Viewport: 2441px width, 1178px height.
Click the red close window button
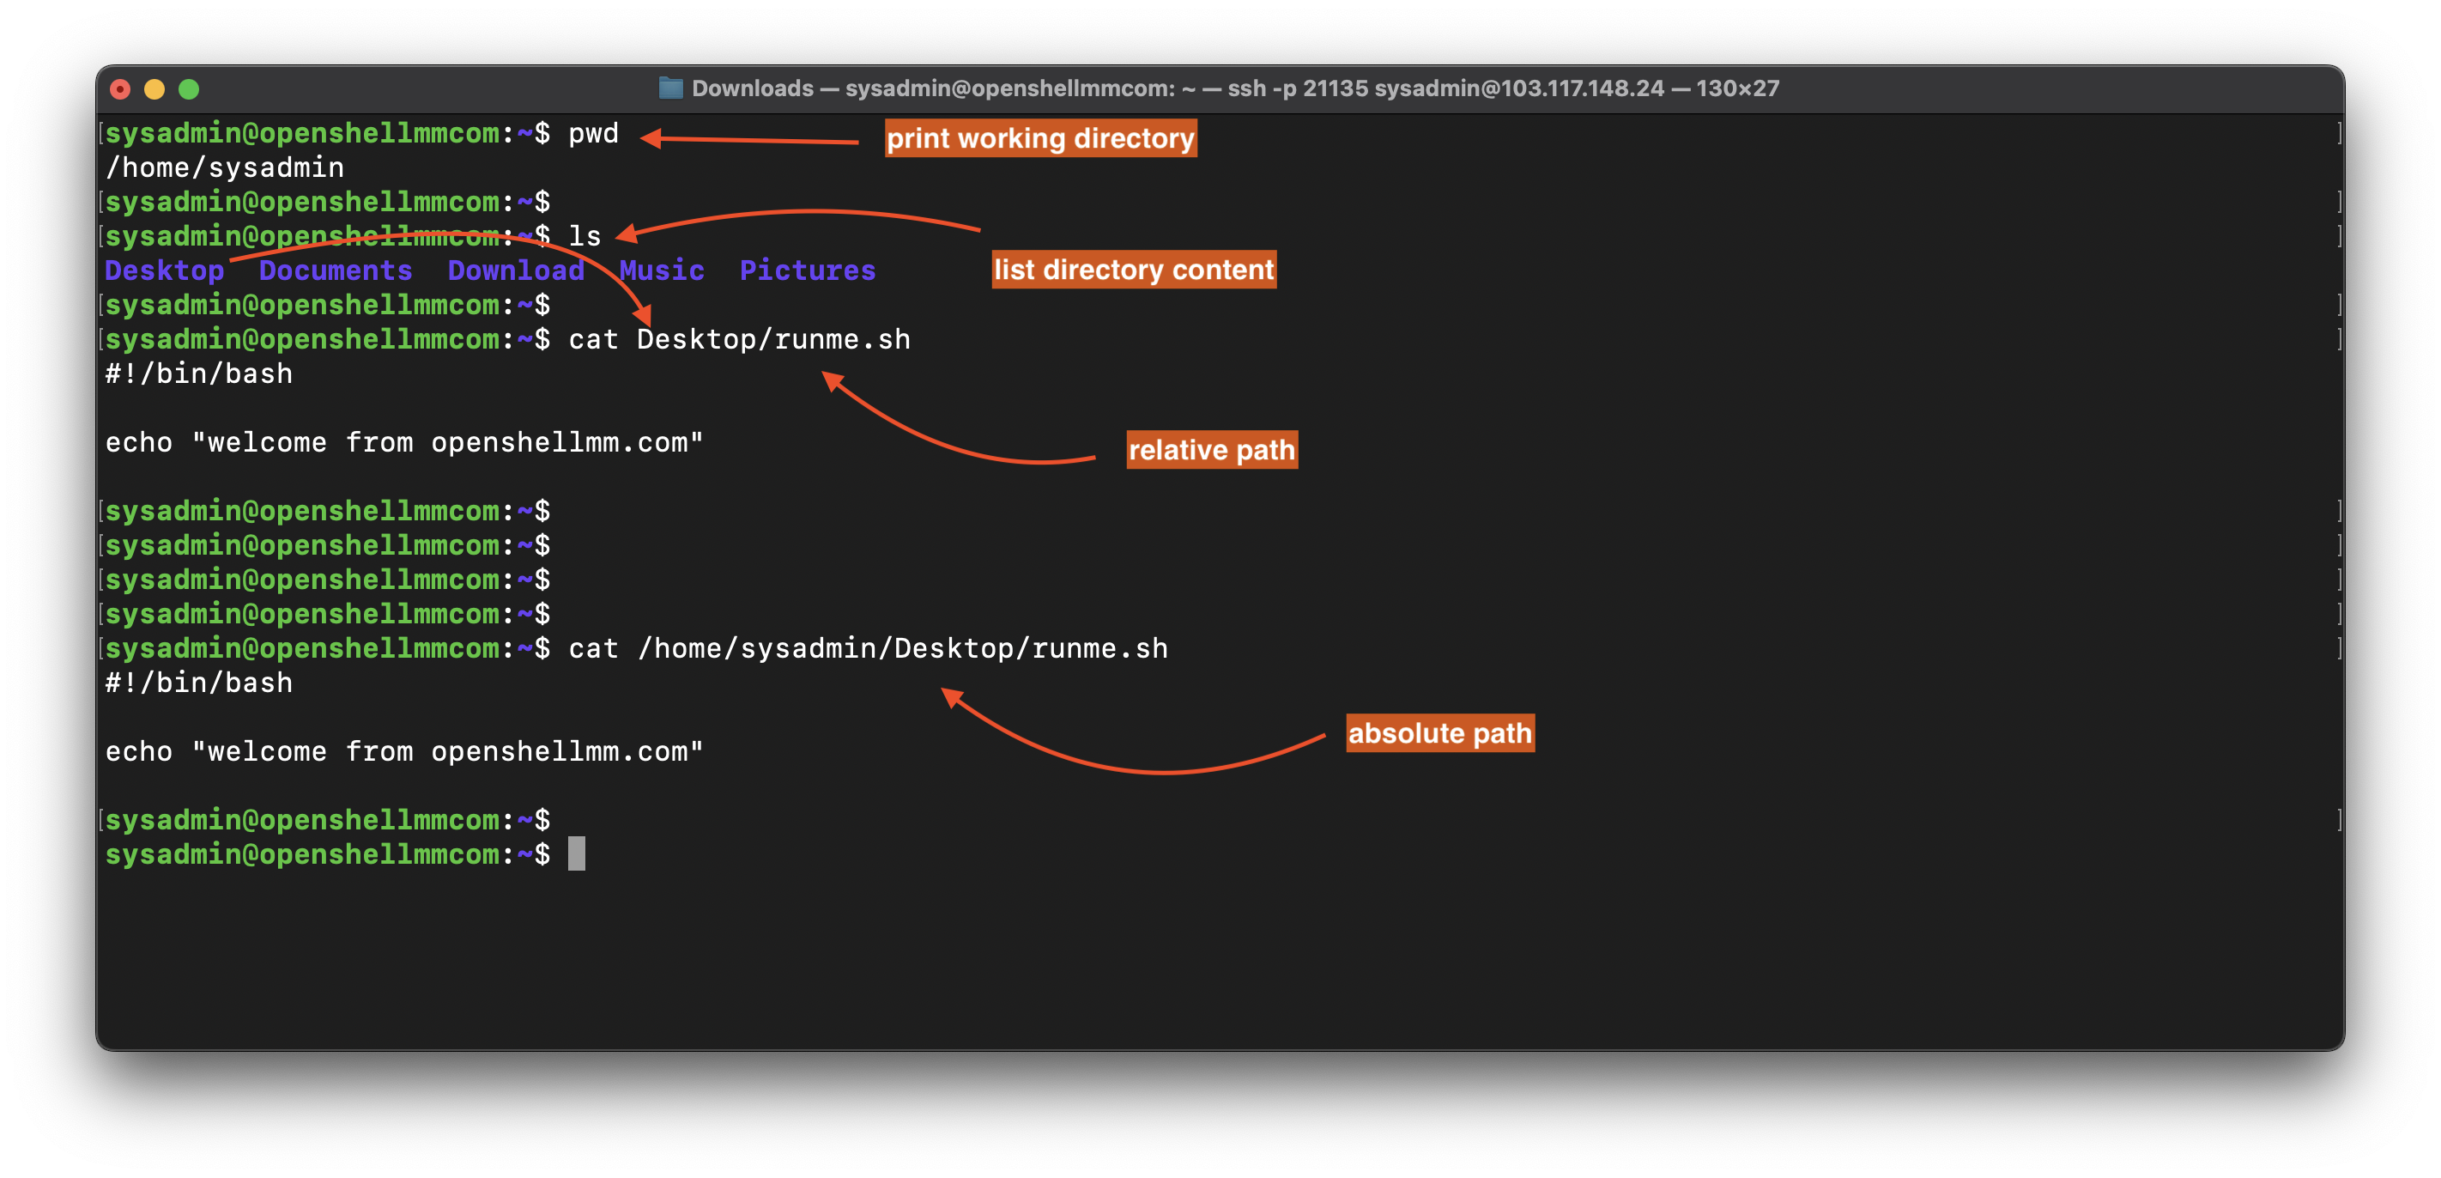(x=120, y=89)
